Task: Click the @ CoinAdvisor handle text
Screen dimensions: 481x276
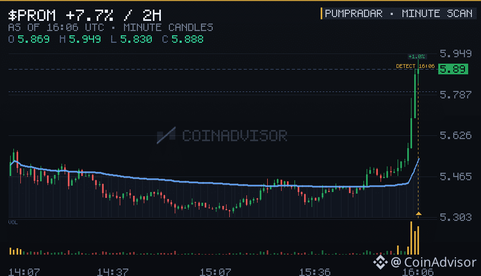Action: tap(433, 263)
